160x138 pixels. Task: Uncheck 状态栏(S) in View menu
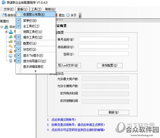point(19,49)
